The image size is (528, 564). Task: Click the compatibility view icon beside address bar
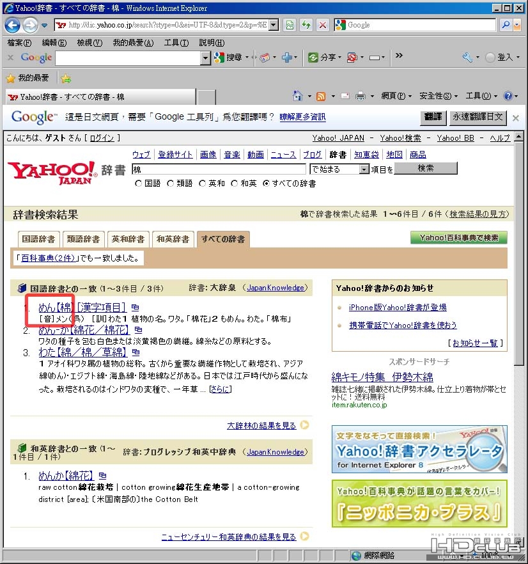(290, 25)
